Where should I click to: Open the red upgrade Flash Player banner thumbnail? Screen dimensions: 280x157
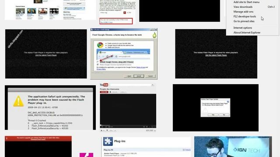38,147
